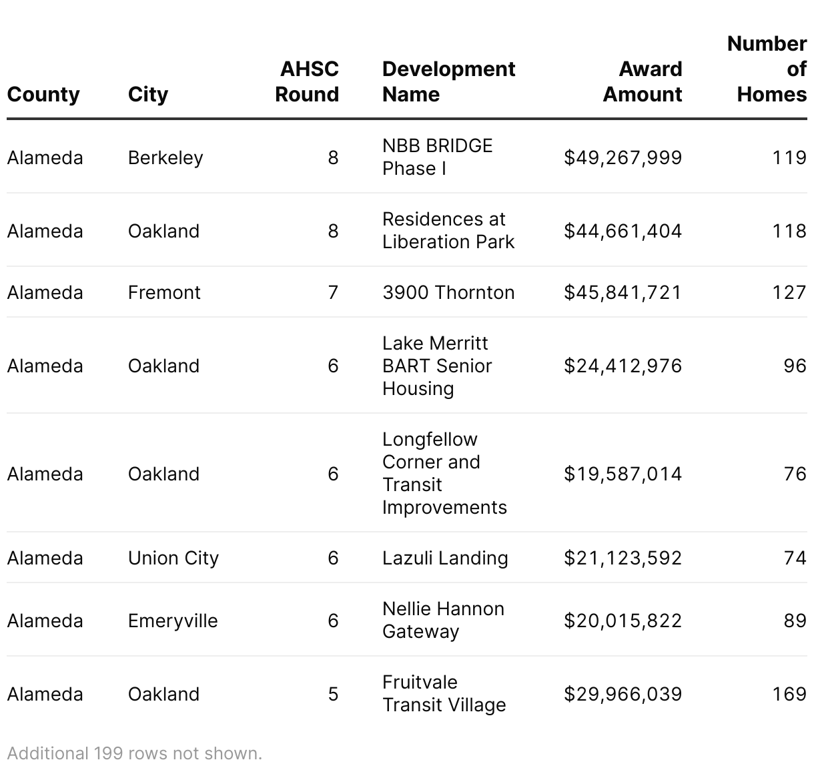814x770 pixels.
Task: Select Longfellow Corner and Transit Improvements cell
Action: click(444, 473)
